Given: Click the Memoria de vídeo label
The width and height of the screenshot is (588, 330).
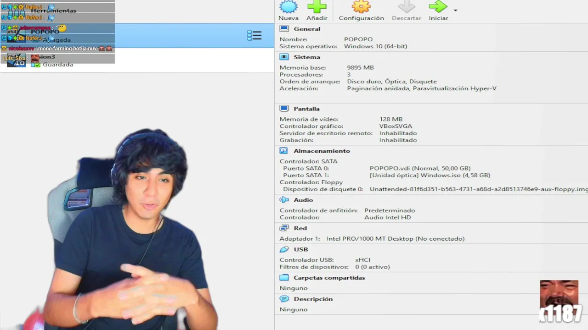Looking at the screenshot, I should [309, 119].
